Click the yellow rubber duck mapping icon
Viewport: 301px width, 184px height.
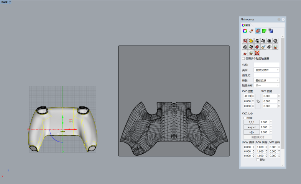[x=251, y=41]
